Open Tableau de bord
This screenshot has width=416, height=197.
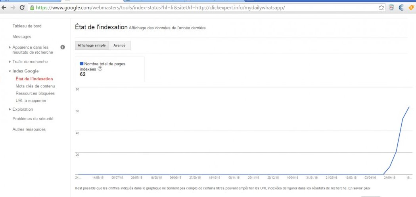click(x=27, y=26)
